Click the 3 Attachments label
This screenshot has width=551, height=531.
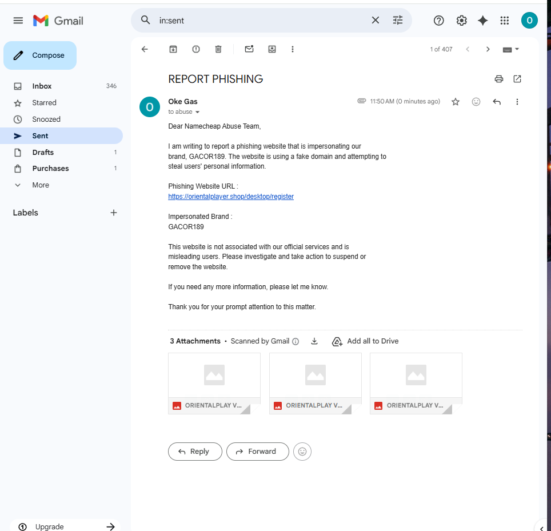click(195, 341)
